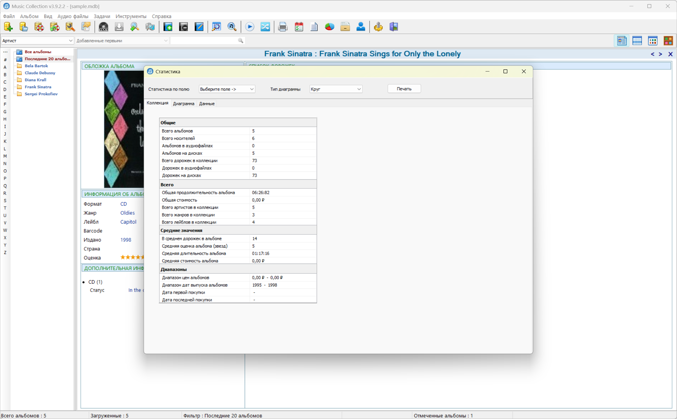The image size is (677, 419).
Task: Open statistics pie chart icon
Action: click(329, 27)
